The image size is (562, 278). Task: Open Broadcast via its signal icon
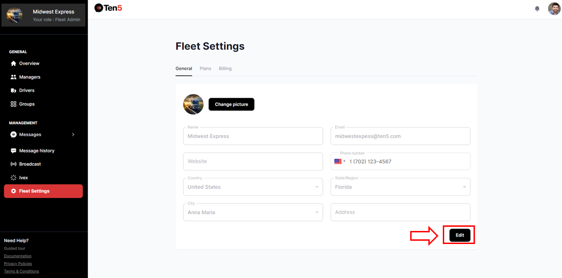click(x=14, y=164)
